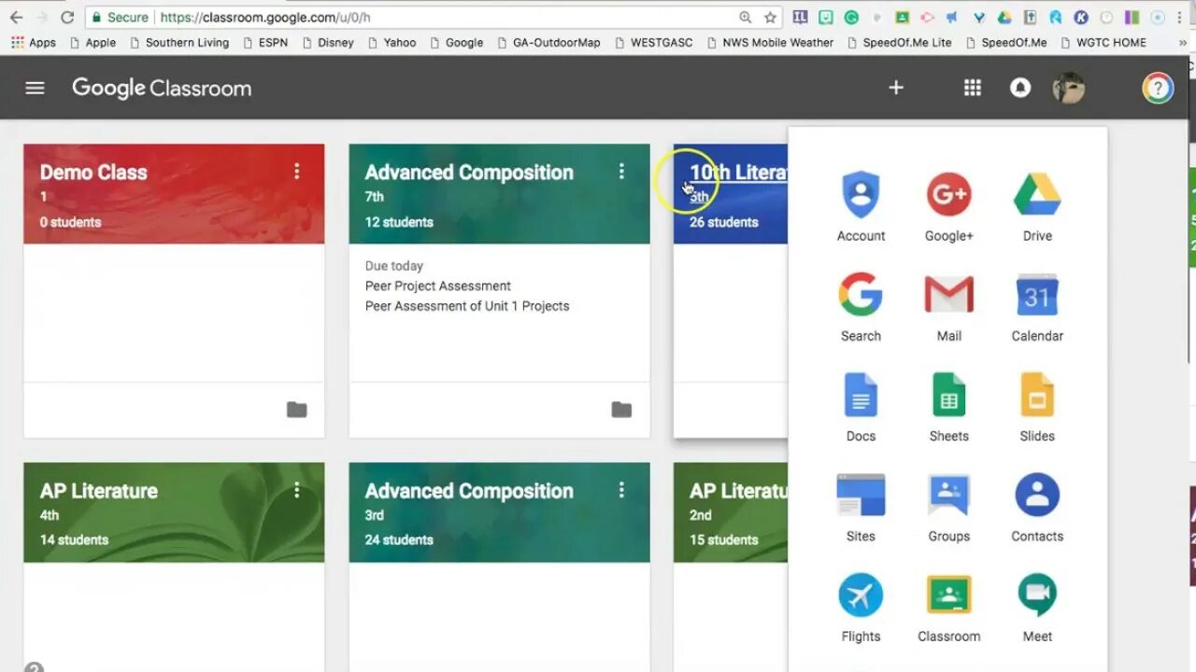Click the Grammarly extension icon
Viewport: 1196px width, 672px height.
851,17
